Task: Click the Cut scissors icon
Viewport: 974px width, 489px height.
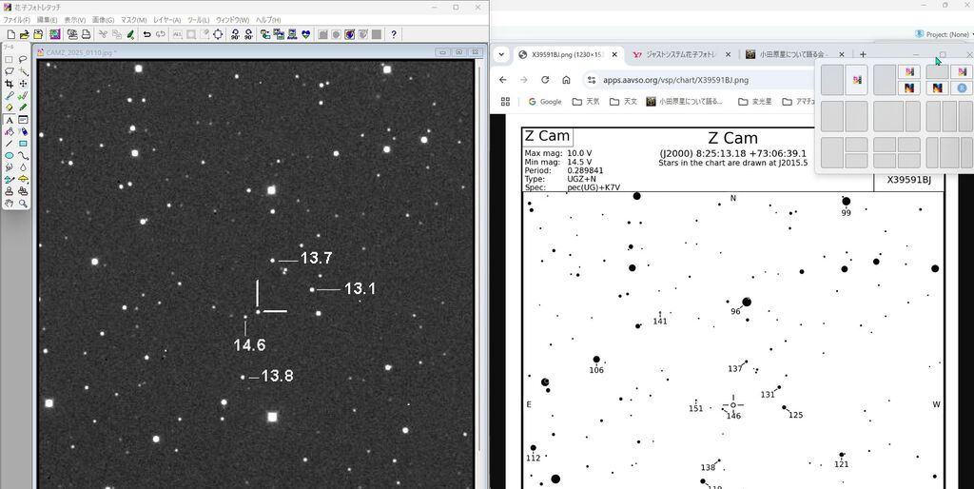Action: coord(103,34)
